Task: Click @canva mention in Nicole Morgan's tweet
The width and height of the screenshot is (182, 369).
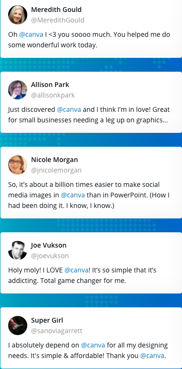Action: [x=73, y=195]
